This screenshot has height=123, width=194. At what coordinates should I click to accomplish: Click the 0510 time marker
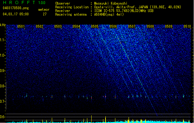187,26
